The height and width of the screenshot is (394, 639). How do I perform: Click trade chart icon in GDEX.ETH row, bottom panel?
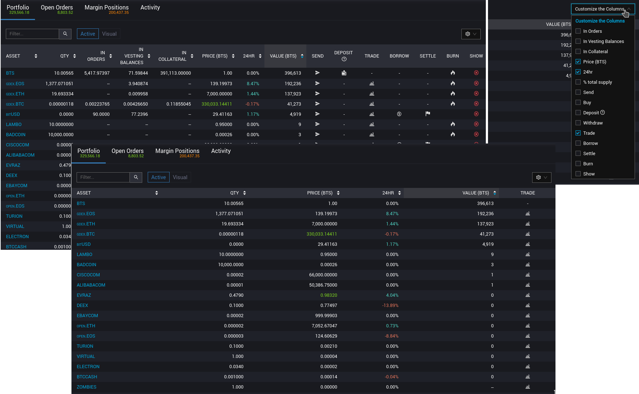(x=528, y=224)
